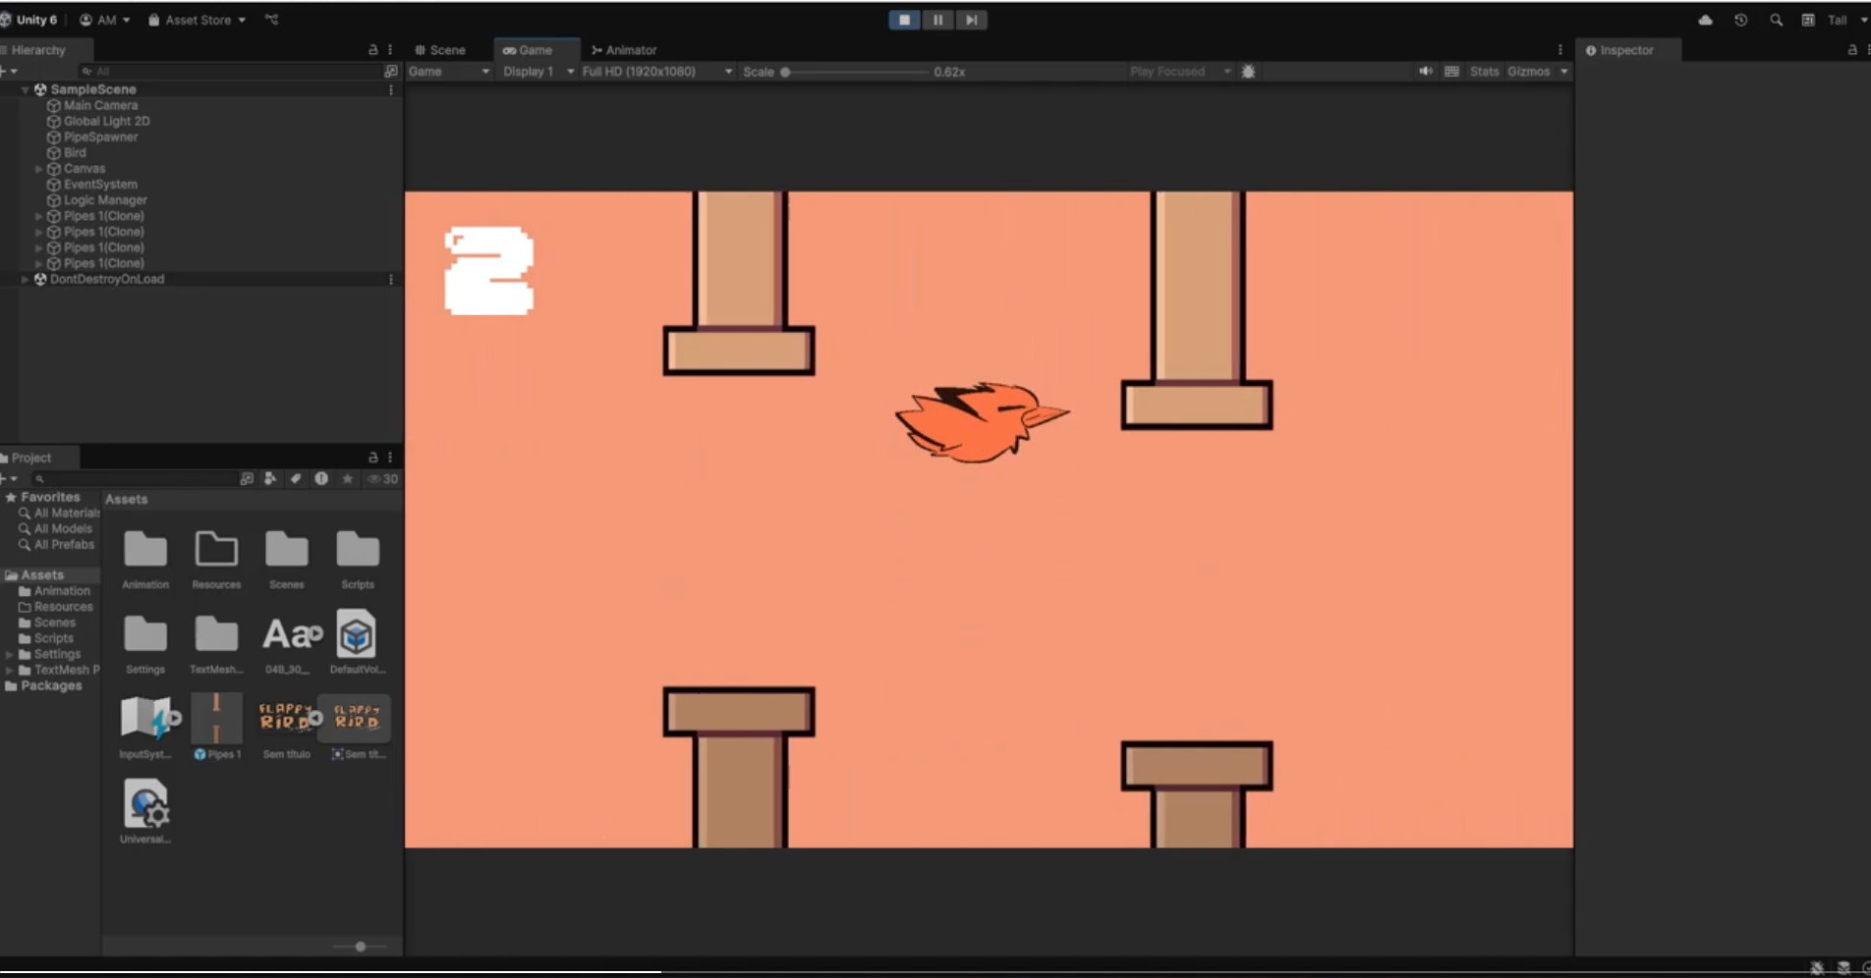
Task: Toggle the Hierarchy panel lock icon
Action: pyautogui.click(x=372, y=50)
